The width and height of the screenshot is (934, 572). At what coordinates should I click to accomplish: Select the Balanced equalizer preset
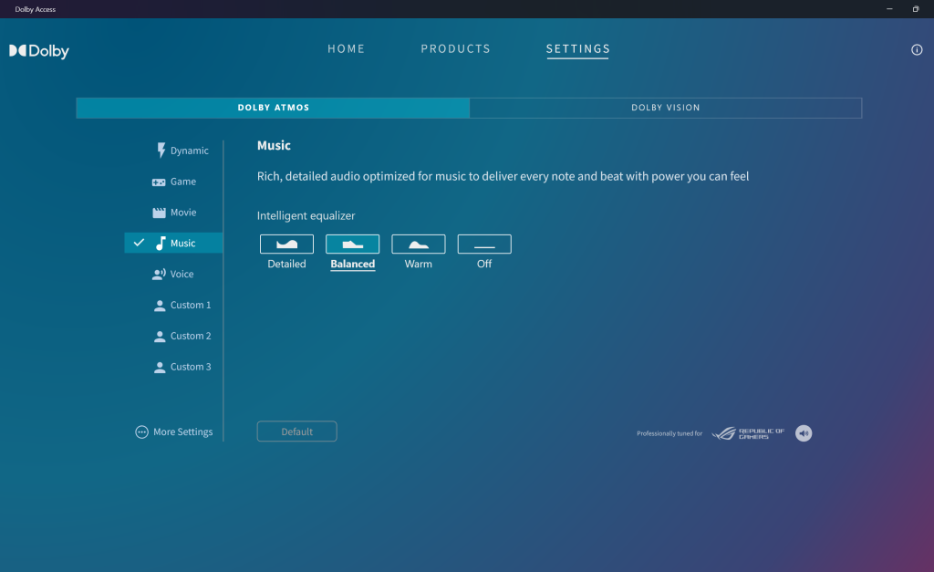coord(352,244)
